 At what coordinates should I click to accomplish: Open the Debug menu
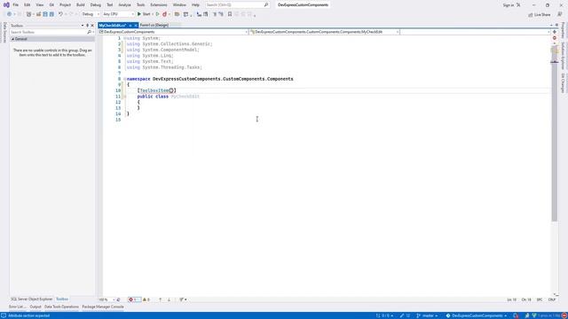[x=96, y=5]
